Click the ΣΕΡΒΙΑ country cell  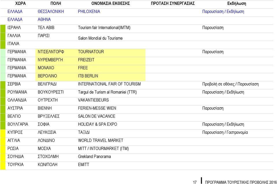[x=14, y=84]
